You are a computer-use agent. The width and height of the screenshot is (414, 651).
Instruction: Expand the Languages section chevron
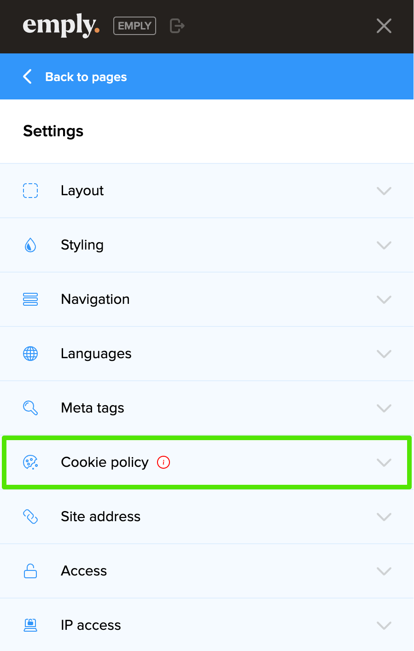point(384,354)
